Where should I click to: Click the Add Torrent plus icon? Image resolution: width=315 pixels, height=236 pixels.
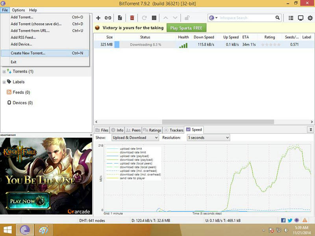click(x=98, y=18)
